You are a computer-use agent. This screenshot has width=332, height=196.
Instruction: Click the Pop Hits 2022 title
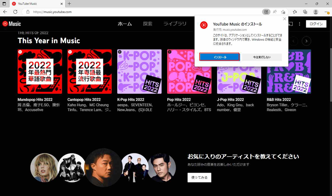(x=179, y=100)
